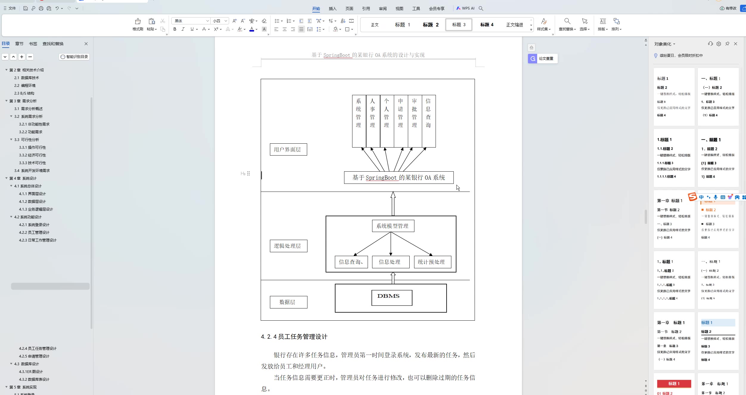Image resolution: width=746 pixels, height=395 pixels.
Task: Toggle Underline formatting
Action: (x=192, y=29)
